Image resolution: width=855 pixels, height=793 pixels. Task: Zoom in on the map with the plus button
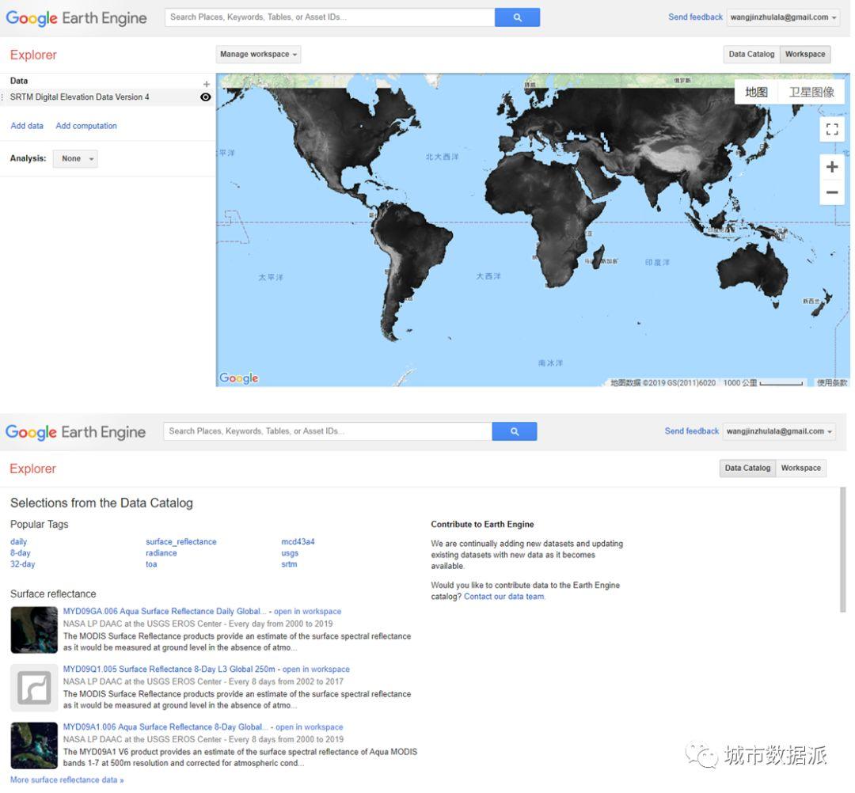[x=831, y=167]
